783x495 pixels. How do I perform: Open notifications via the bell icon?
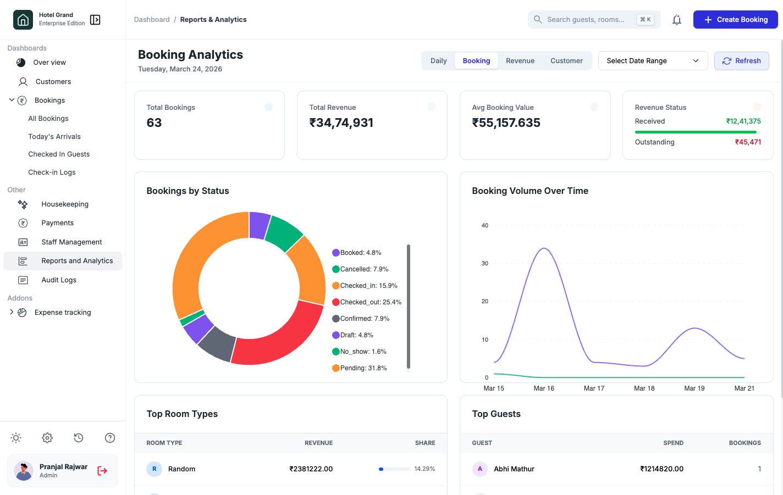[x=677, y=19]
